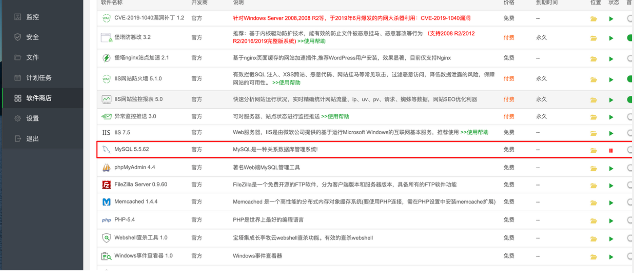The width and height of the screenshot is (634, 273).
Task: Disable homepage toggle for 堡塔防篡改
Action: coord(630,37)
